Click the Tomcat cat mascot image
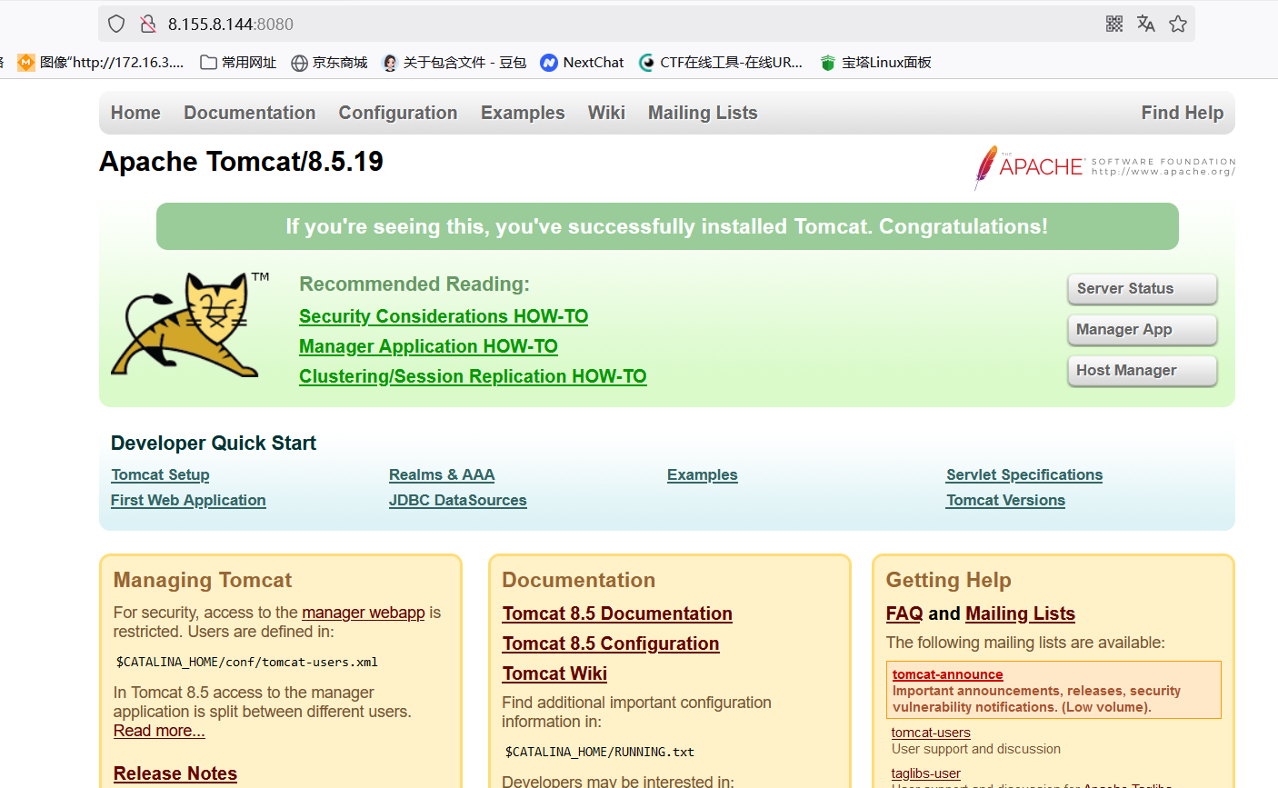 [191, 324]
